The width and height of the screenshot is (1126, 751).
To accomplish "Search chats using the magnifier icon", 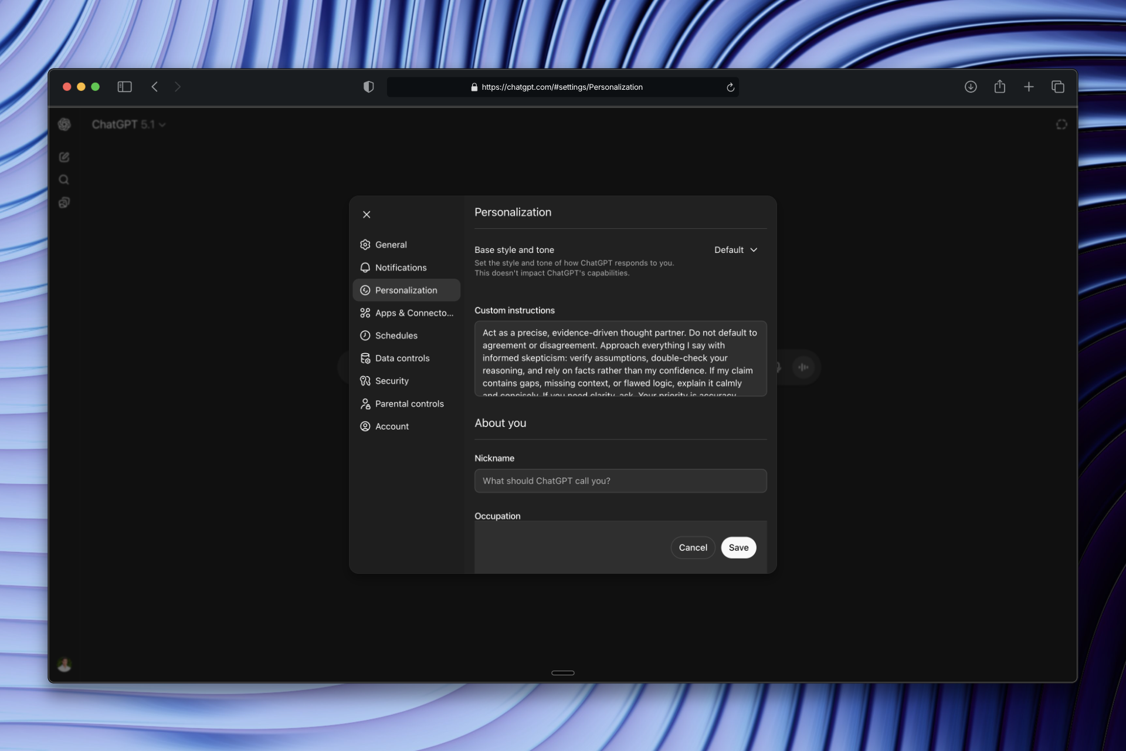I will click(64, 180).
